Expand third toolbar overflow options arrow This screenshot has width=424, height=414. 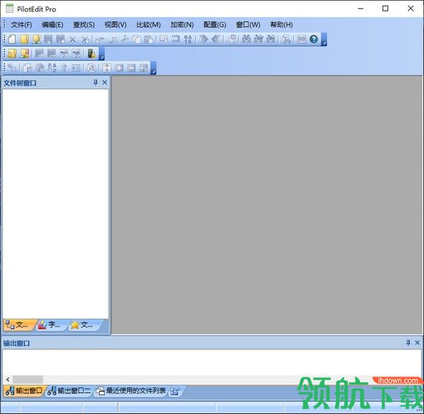(x=153, y=68)
